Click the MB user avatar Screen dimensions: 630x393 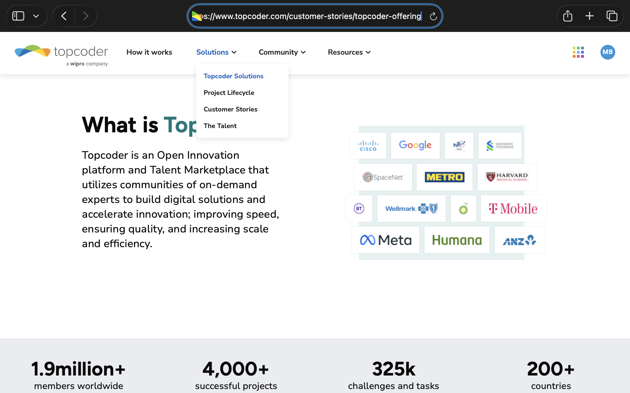(x=607, y=52)
